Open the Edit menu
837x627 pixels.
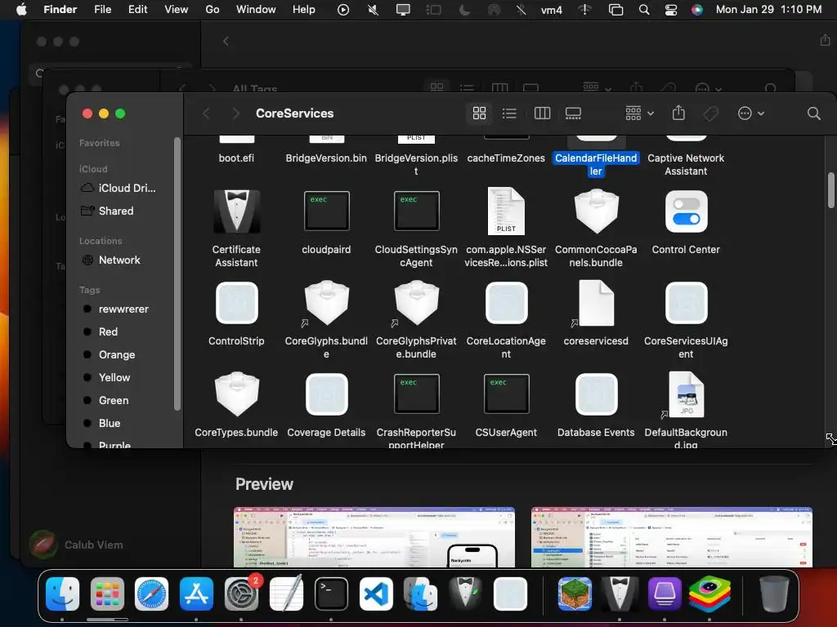point(137,10)
